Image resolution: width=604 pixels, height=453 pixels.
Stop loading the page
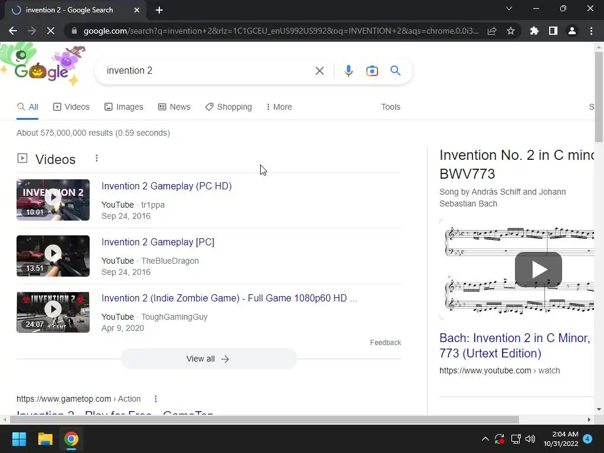click(51, 31)
